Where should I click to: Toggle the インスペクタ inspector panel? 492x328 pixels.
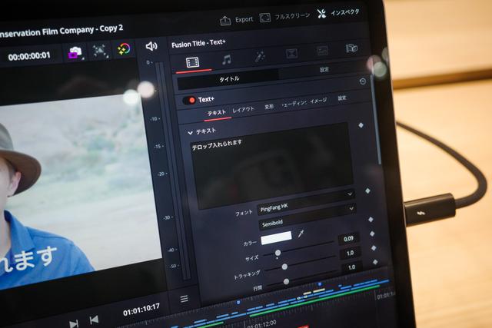[x=338, y=13]
